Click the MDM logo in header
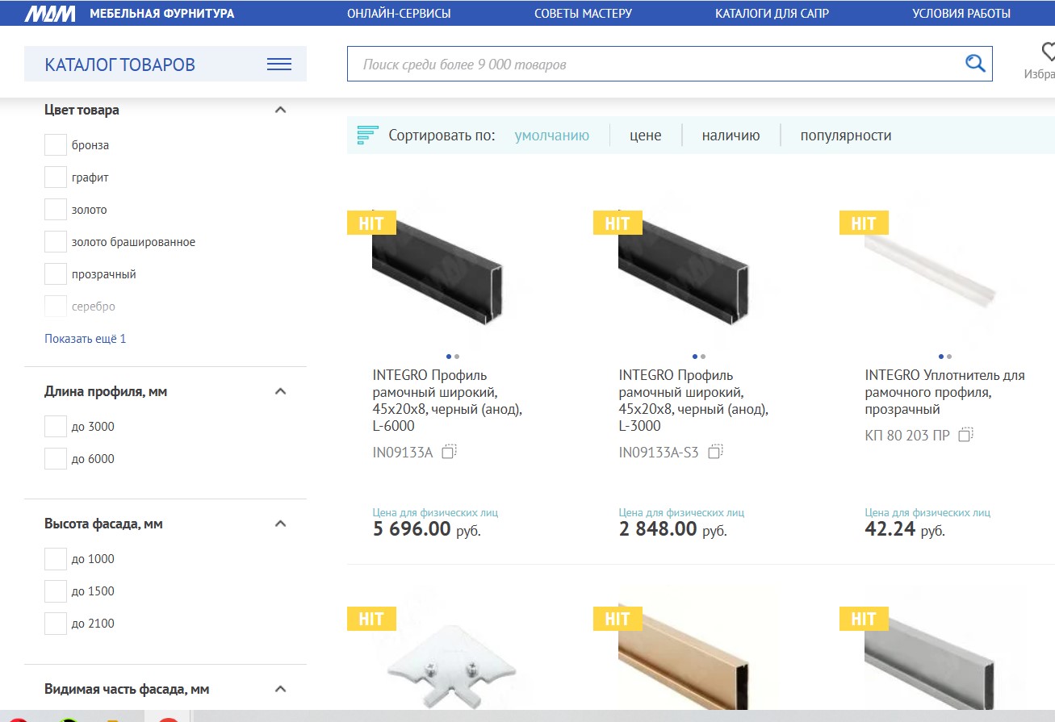This screenshot has width=1055, height=722. 50,13
